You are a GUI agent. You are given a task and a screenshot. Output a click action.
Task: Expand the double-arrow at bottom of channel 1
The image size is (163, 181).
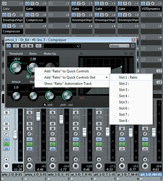pos(3,179)
